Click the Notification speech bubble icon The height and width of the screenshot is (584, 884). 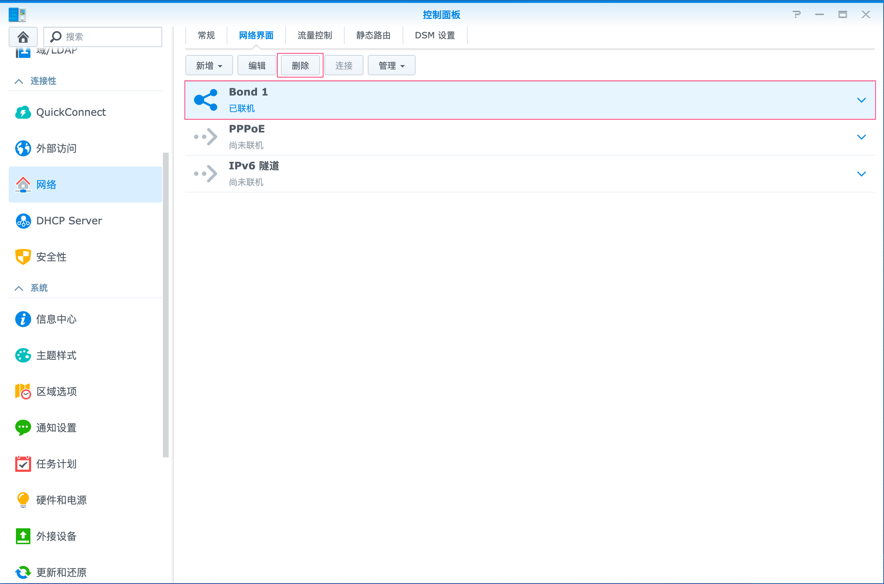coord(23,428)
